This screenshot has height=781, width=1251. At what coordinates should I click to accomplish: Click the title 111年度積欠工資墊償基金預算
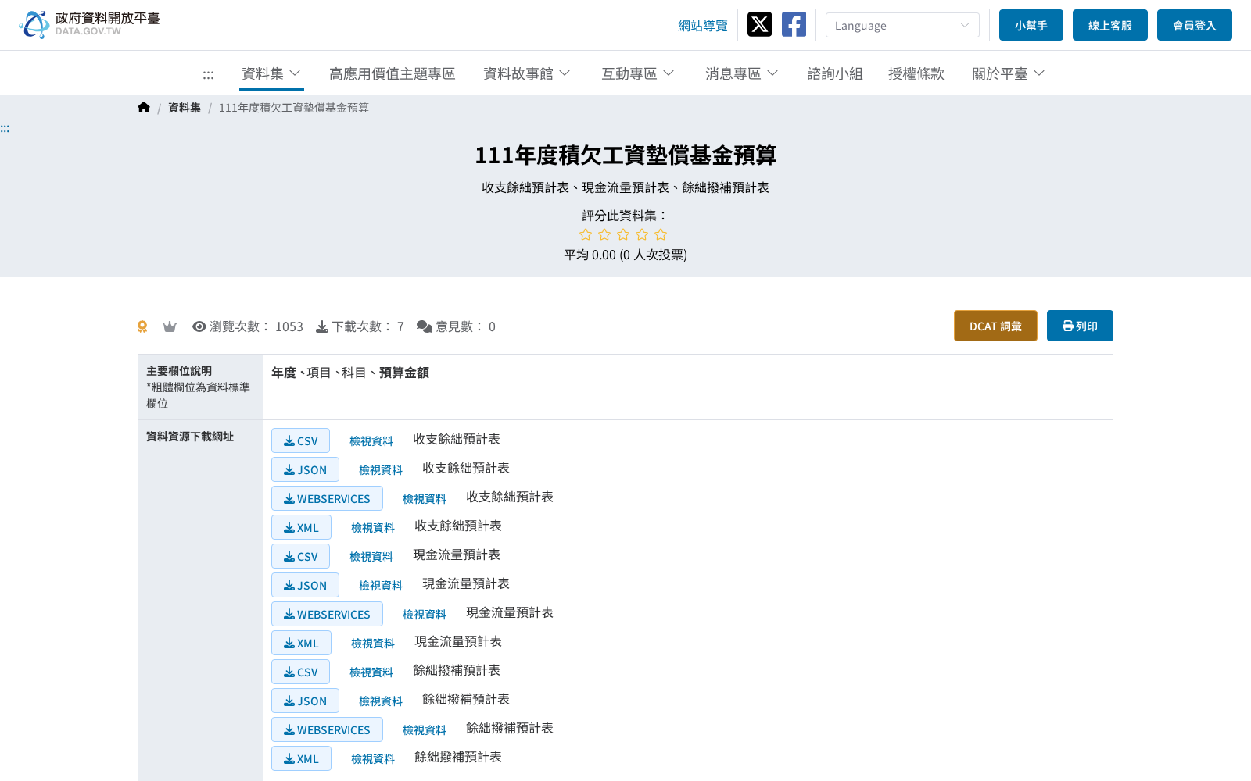[x=625, y=155]
